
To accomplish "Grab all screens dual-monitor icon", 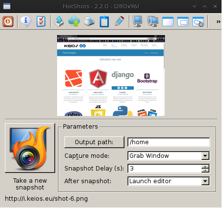I will coord(153,21).
